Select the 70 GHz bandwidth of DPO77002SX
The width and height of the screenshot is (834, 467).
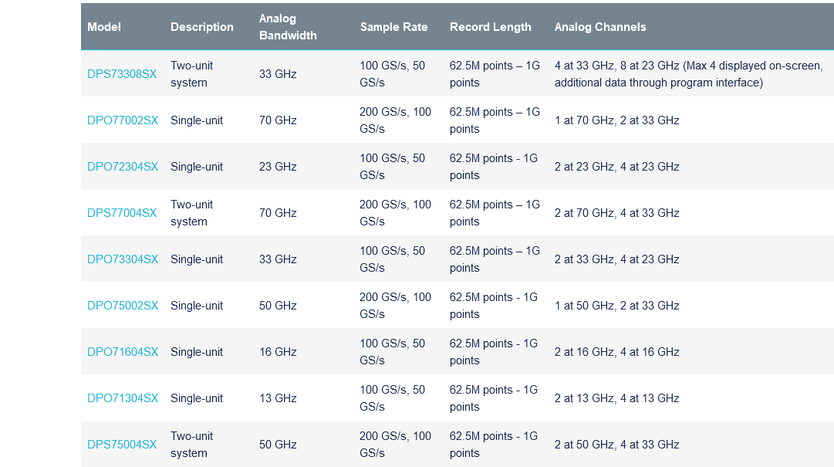pyautogui.click(x=278, y=120)
